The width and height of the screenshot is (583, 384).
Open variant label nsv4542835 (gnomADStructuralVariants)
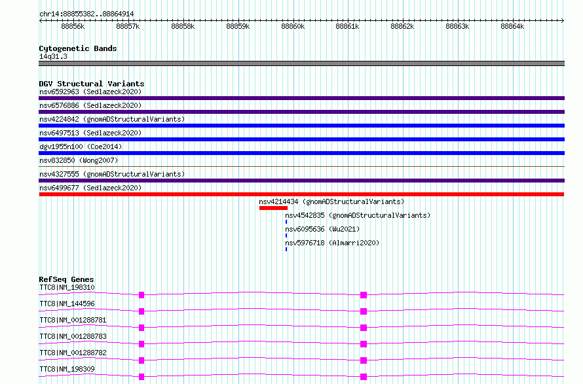358,215
